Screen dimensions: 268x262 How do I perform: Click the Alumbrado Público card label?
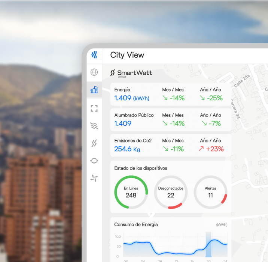(134, 115)
